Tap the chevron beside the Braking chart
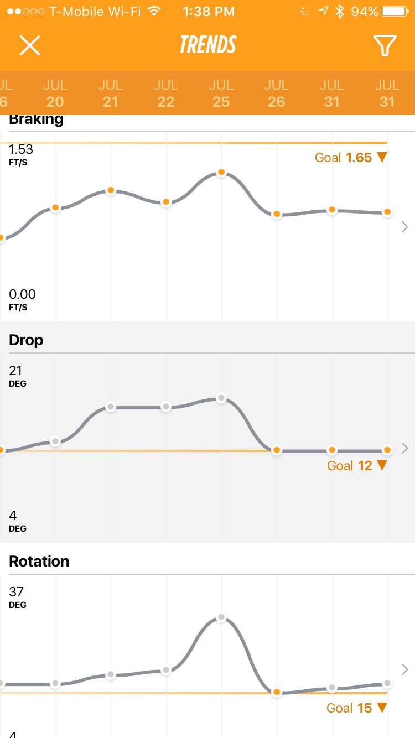Viewport: 415px width, 738px height. (404, 227)
